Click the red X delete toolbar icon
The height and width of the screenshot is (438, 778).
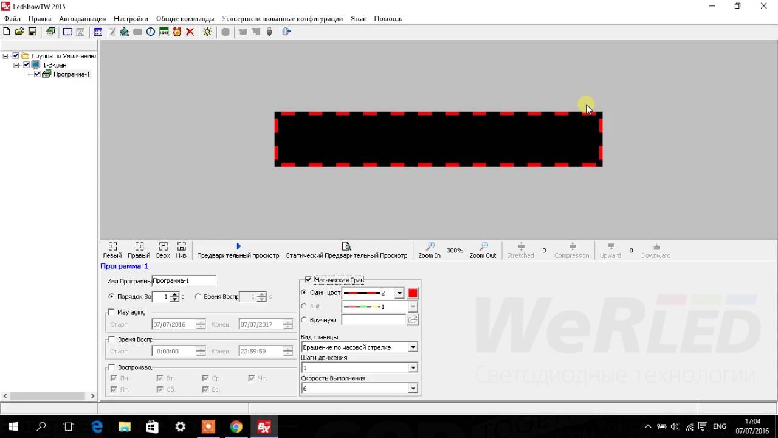point(190,32)
